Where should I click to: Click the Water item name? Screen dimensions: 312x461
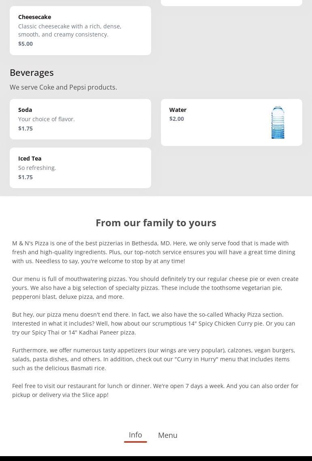[178, 110]
